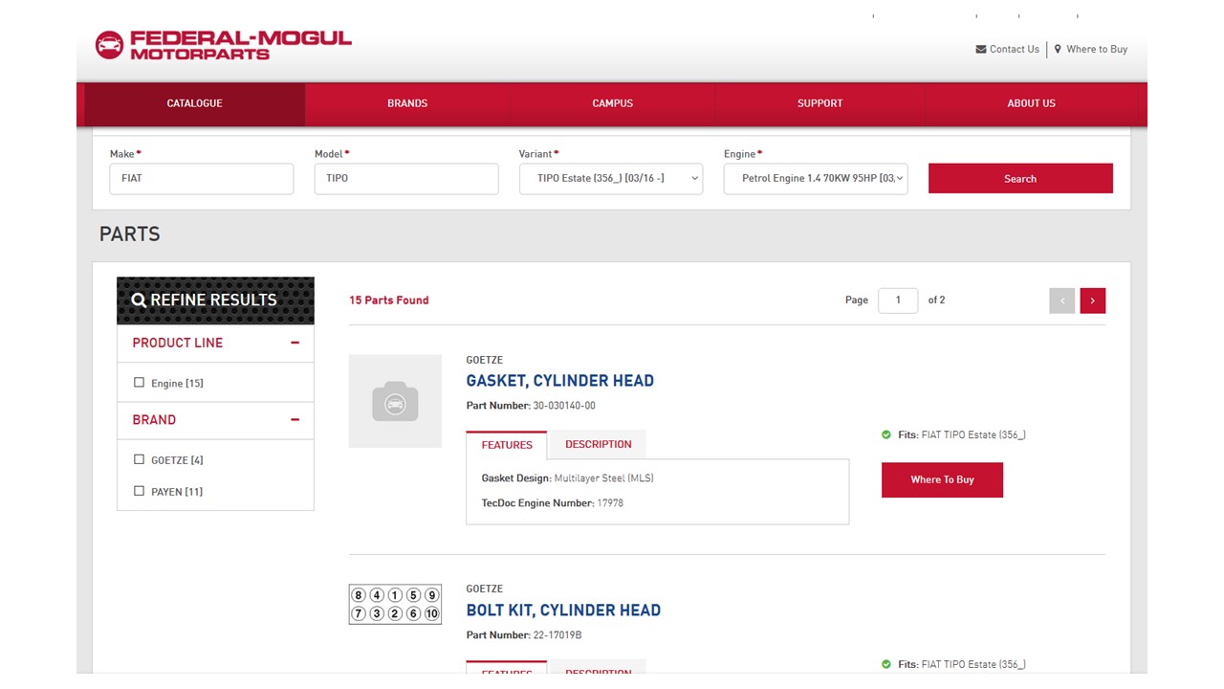Image resolution: width=1224 pixels, height=689 pixels.
Task: Click the Federal-Mogul Motorparts logo
Action: tap(223, 45)
